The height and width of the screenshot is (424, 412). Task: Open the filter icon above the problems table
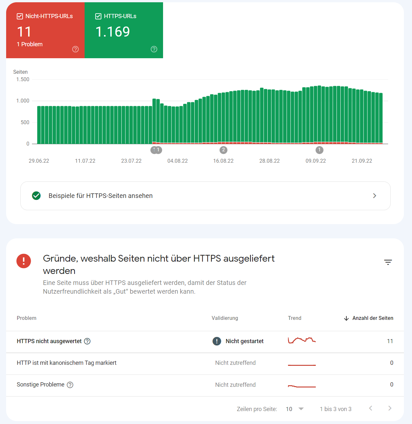click(388, 262)
